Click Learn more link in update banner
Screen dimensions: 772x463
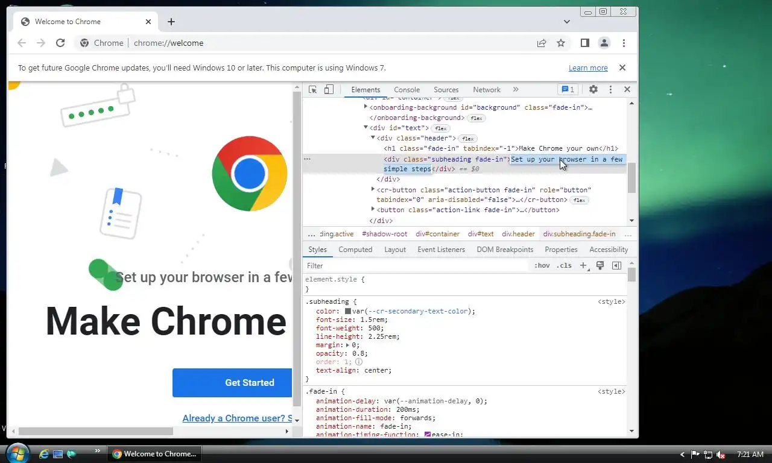click(x=588, y=68)
